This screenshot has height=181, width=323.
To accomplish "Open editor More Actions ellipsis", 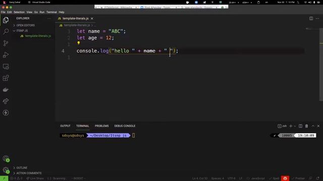I will (x=317, y=19).
